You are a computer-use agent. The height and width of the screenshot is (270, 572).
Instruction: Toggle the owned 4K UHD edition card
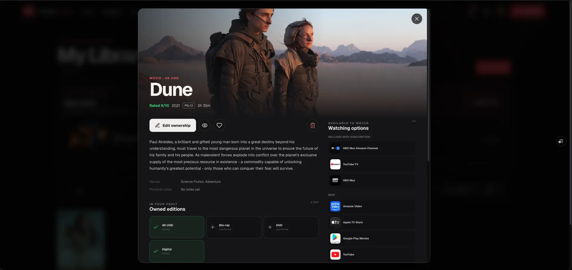[x=177, y=227]
